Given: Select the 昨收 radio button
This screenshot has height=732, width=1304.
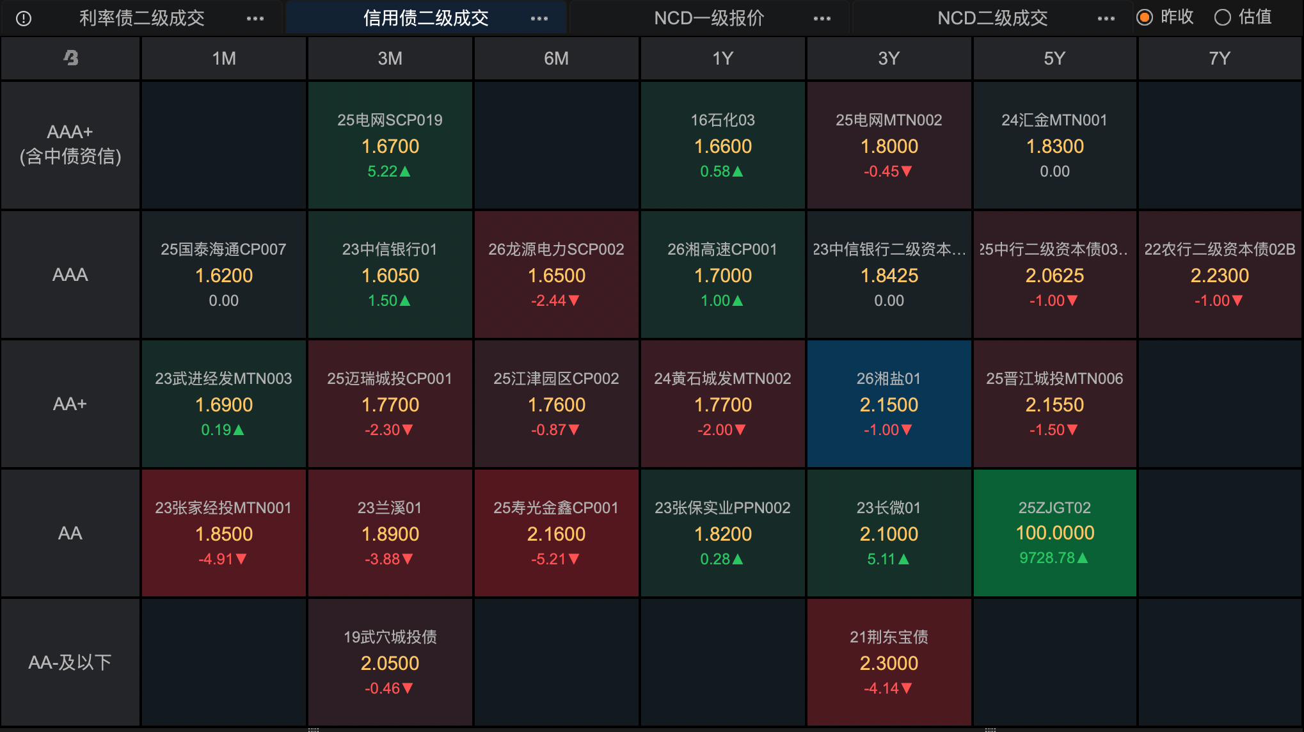Looking at the screenshot, I should [x=1145, y=17].
